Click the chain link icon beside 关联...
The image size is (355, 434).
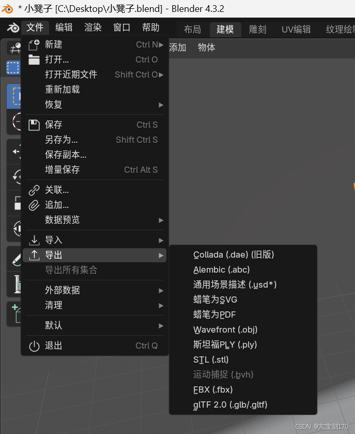point(34,190)
